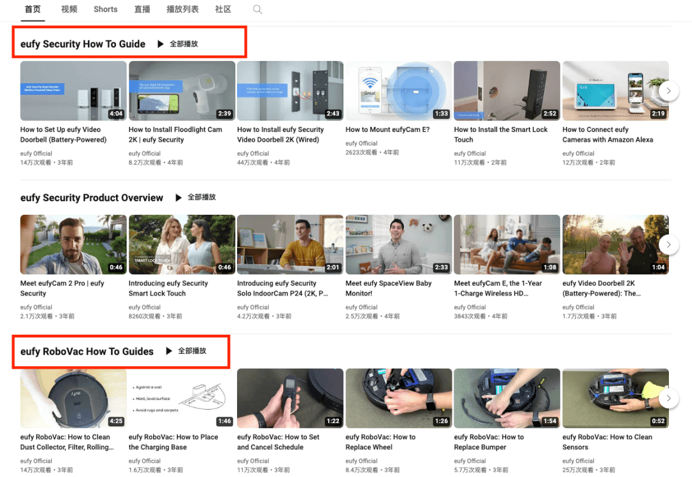
Task: Open eufy RoboVac How To Guides playlist title
Action: 87,351
